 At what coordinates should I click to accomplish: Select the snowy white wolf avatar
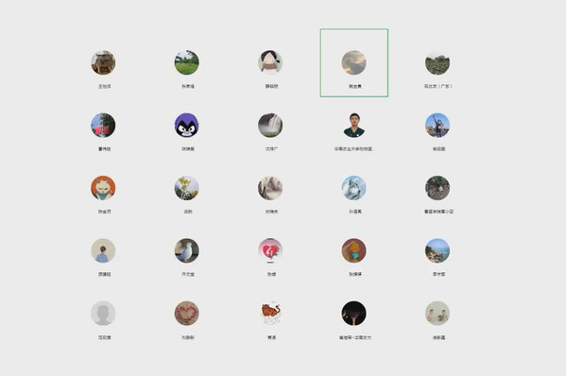(x=354, y=188)
